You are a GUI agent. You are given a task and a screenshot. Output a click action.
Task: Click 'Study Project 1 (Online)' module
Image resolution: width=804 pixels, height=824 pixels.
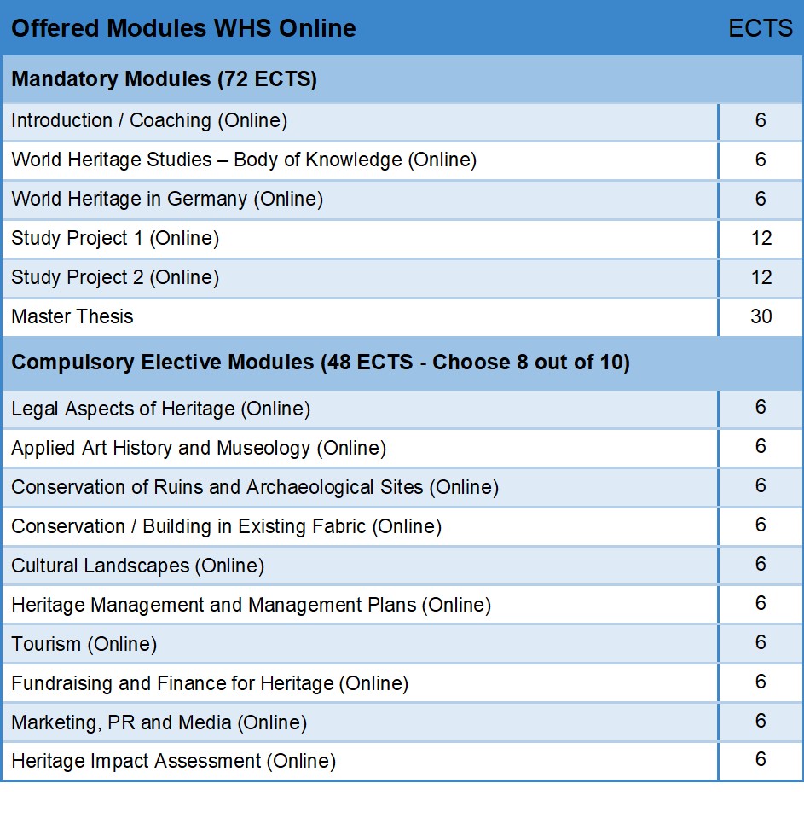pos(115,239)
